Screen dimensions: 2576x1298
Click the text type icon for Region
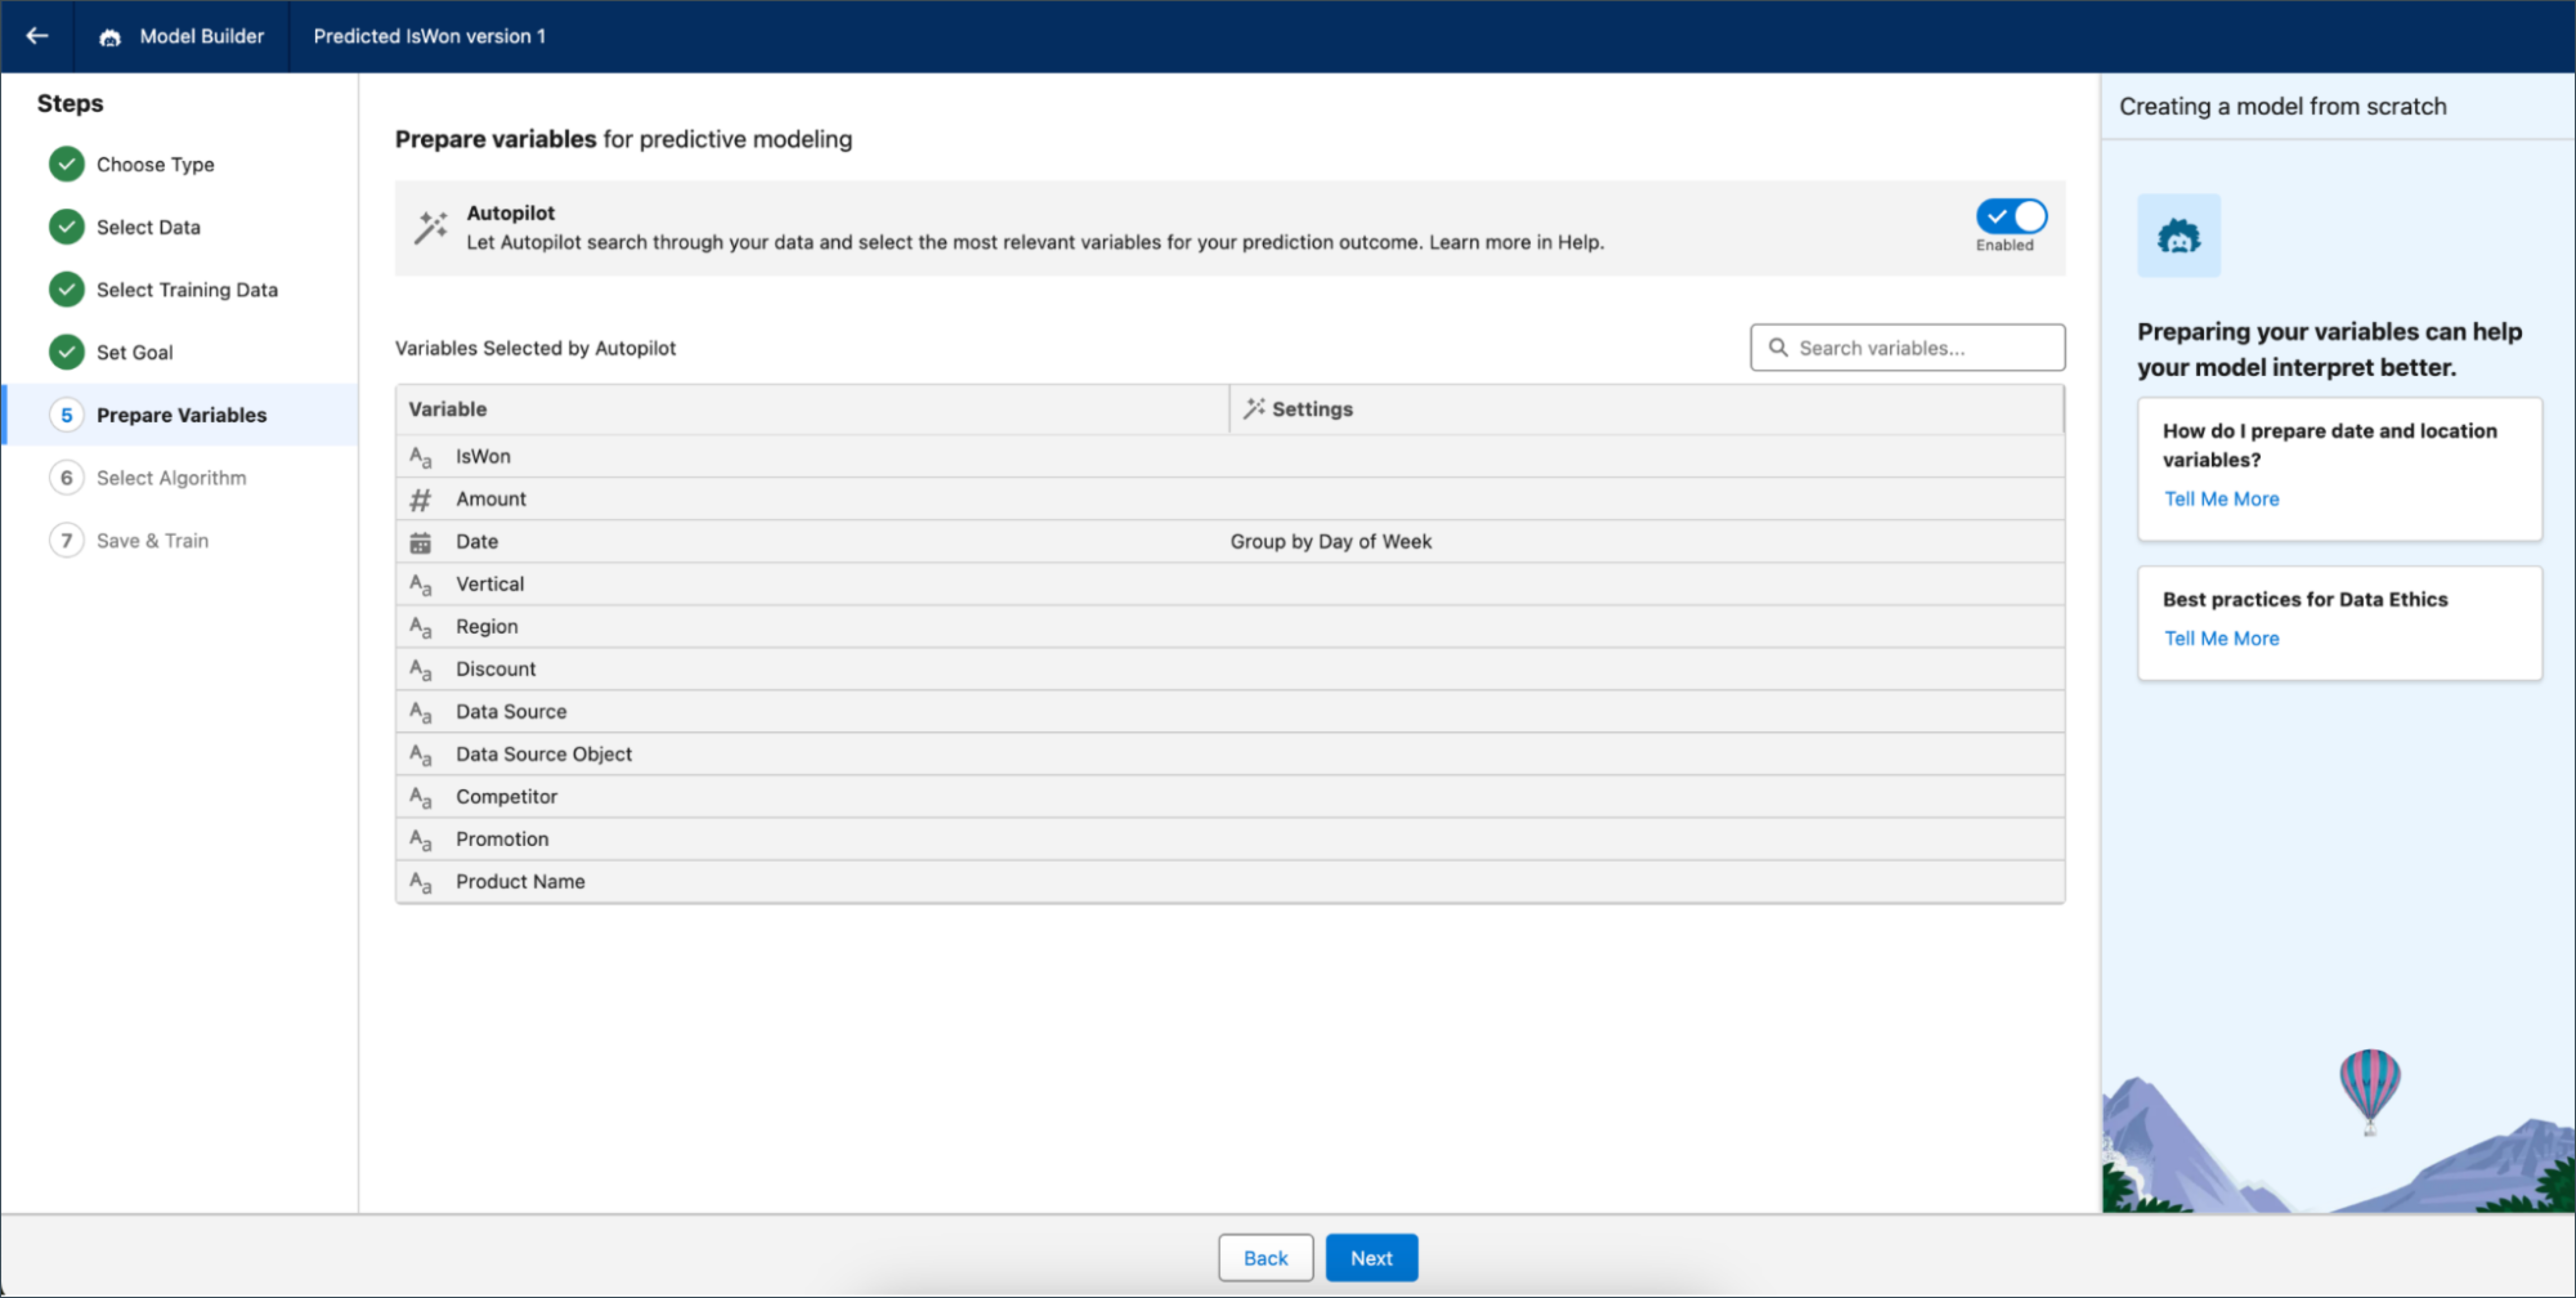[x=420, y=627]
